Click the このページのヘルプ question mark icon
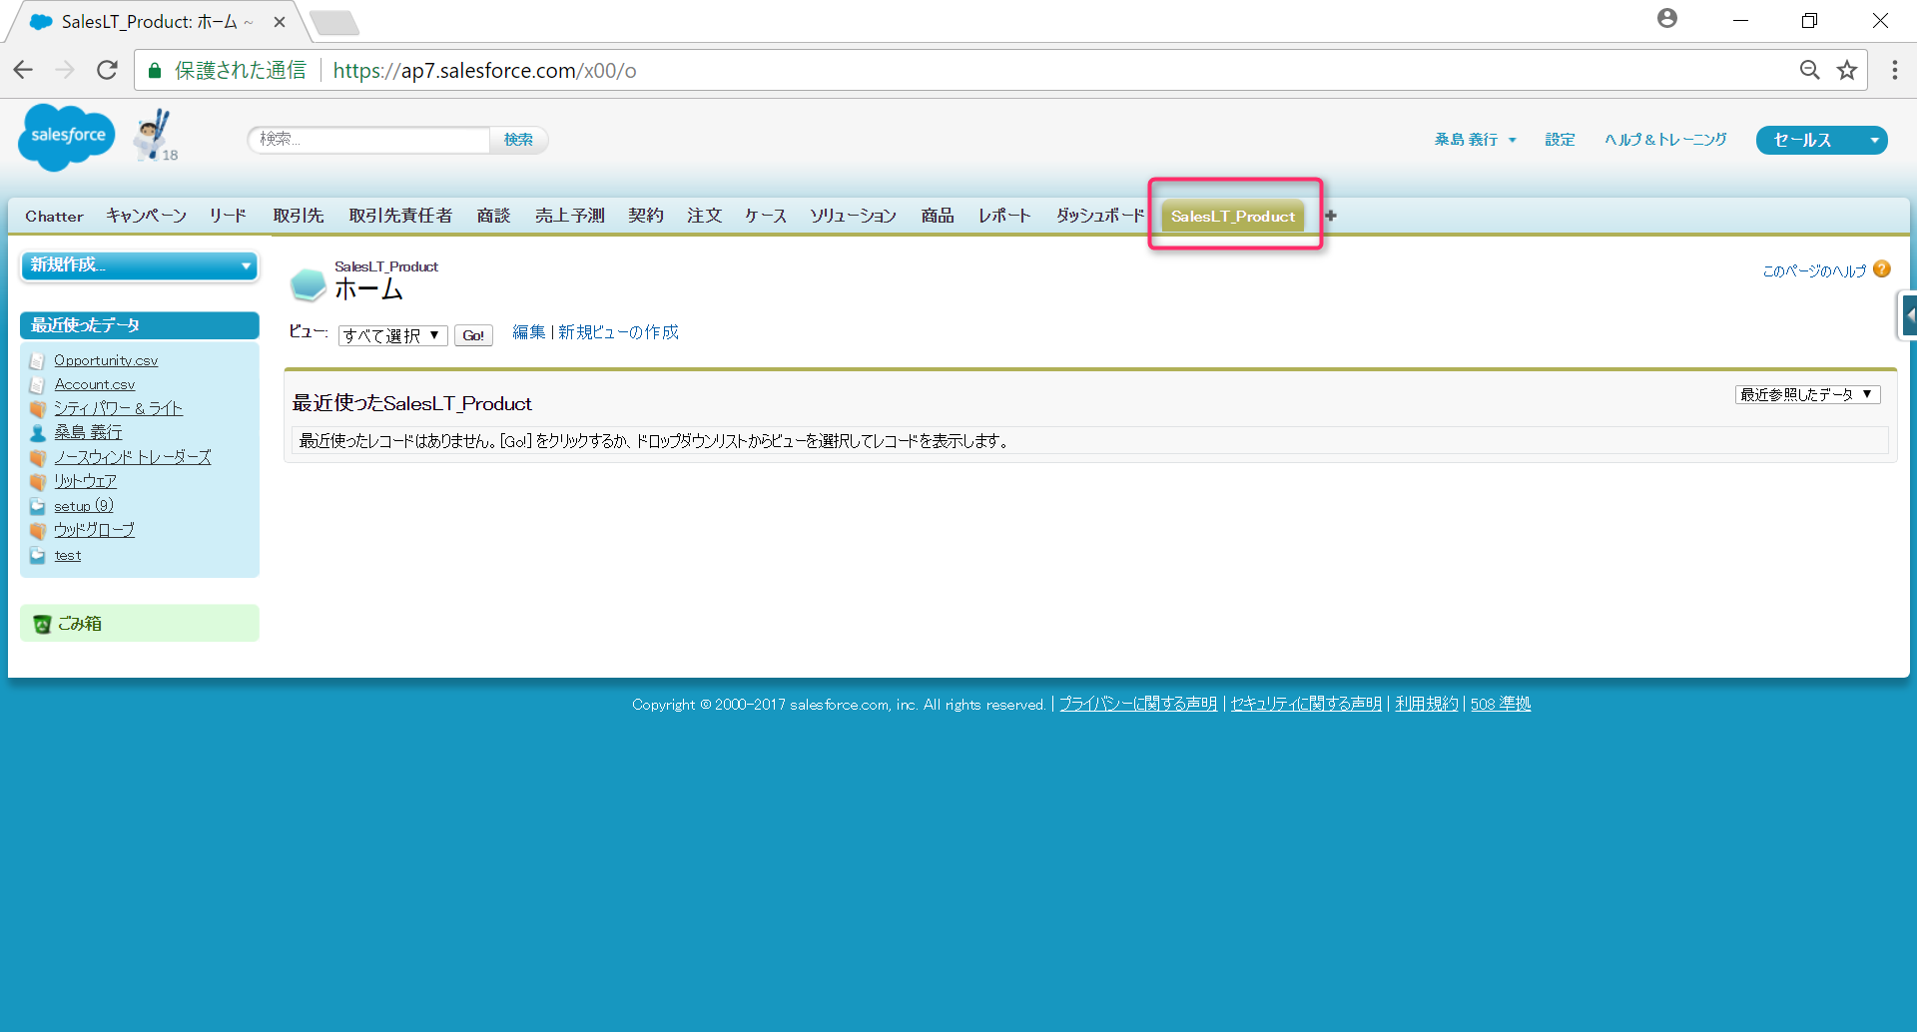Viewport: 1917px width, 1032px height. 1882,268
